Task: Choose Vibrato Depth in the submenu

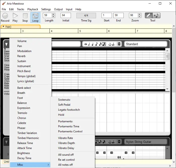Action: point(73,143)
